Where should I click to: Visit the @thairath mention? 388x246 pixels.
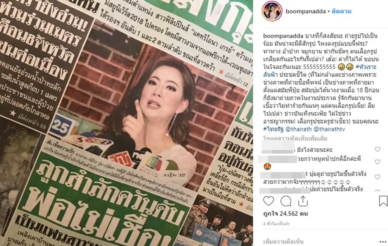[x=299, y=129]
